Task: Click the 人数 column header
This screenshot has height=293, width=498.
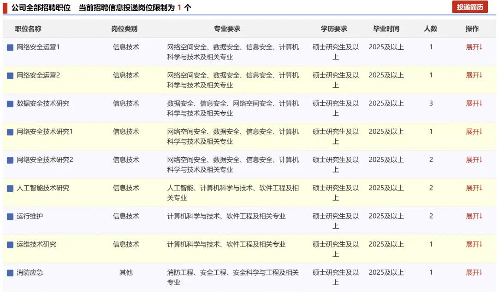Action: [431, 29]
